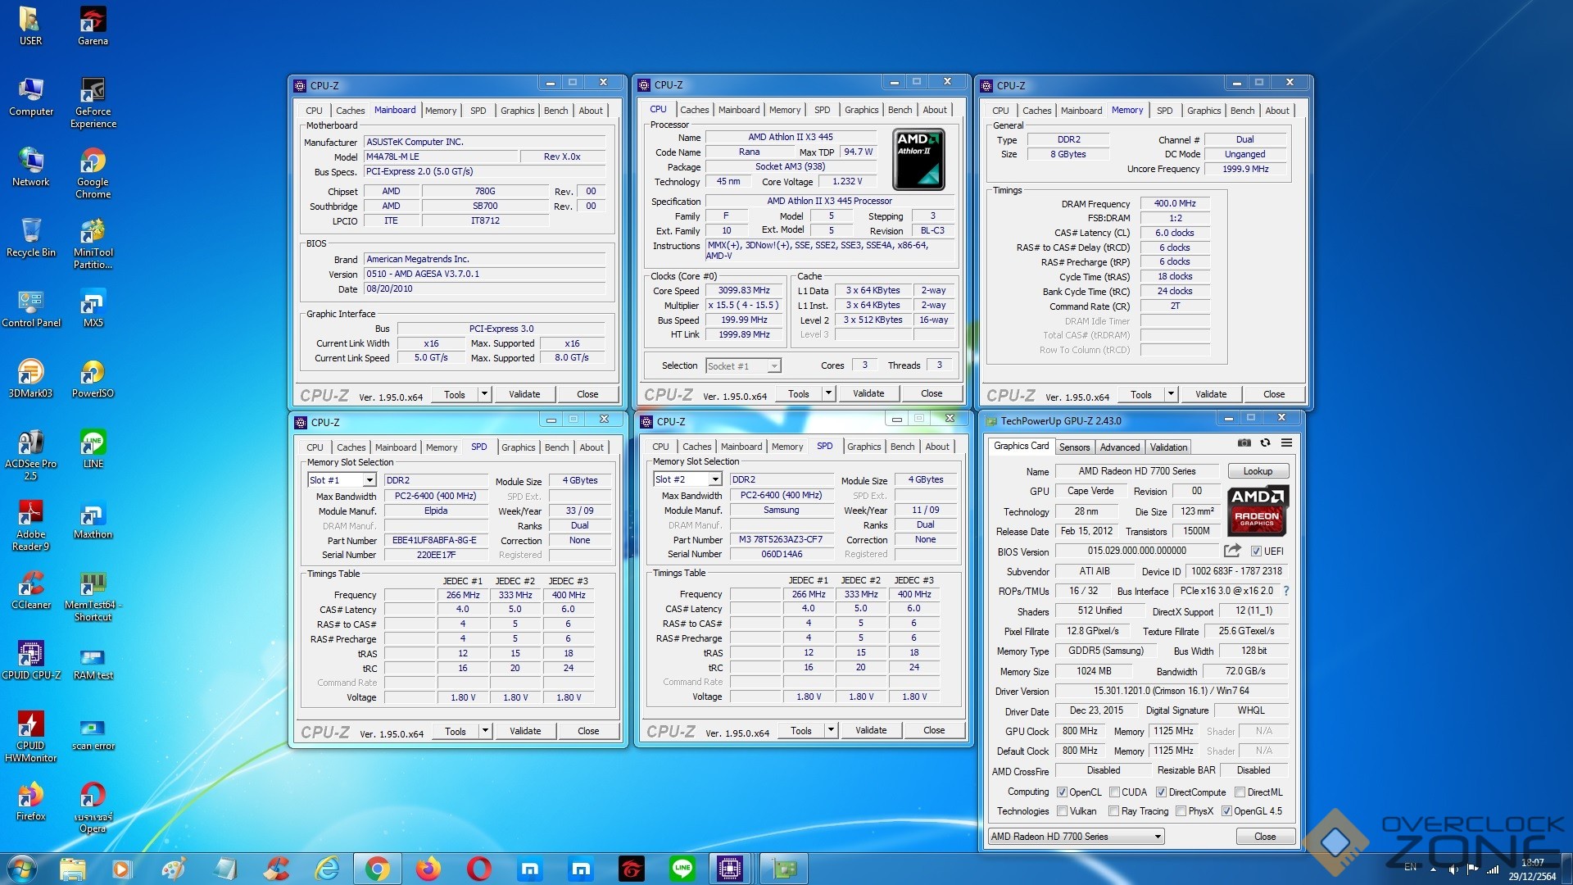Expand the Tools dropdown arrow in the Mainboard window

pos(484,394)
